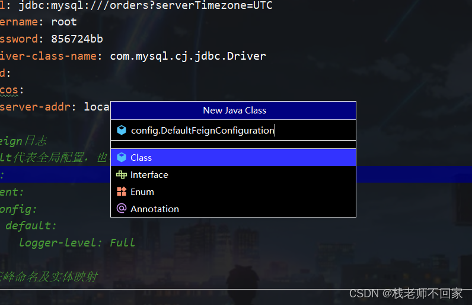The height and width of the screenshot is (305, 472).
Task: Click the cube icon beside name field
Action: [122, 130]
